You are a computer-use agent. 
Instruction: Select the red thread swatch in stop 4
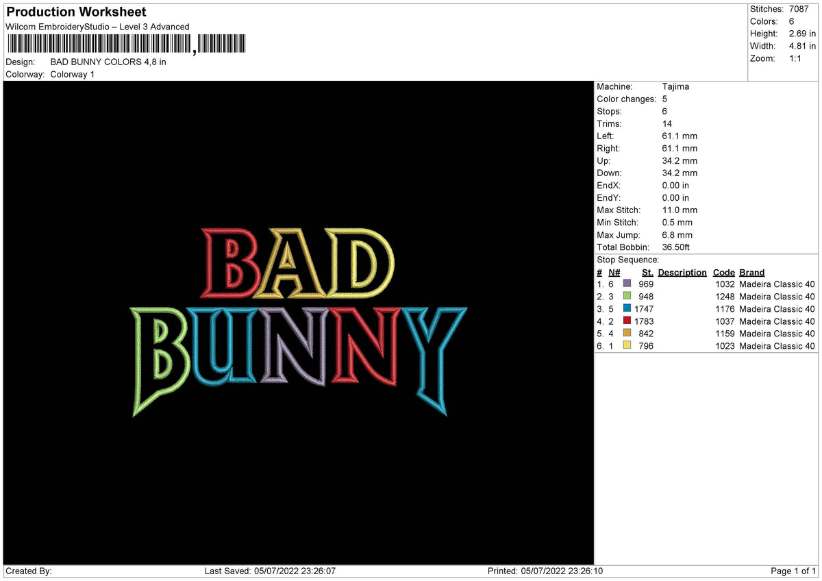coord(627,321)
